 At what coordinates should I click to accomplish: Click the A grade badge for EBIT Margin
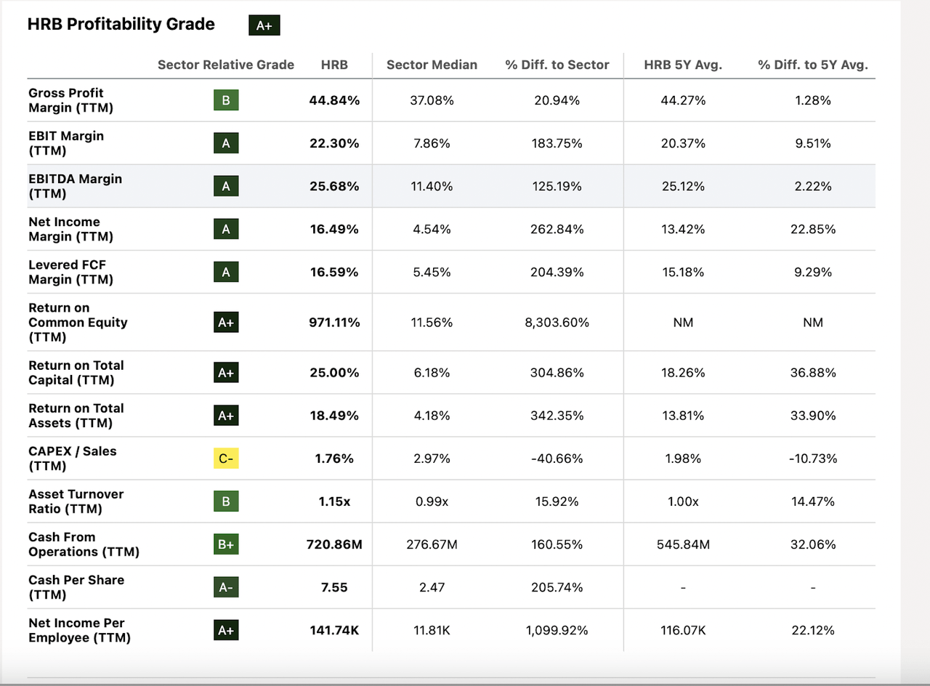click(226, 143)
